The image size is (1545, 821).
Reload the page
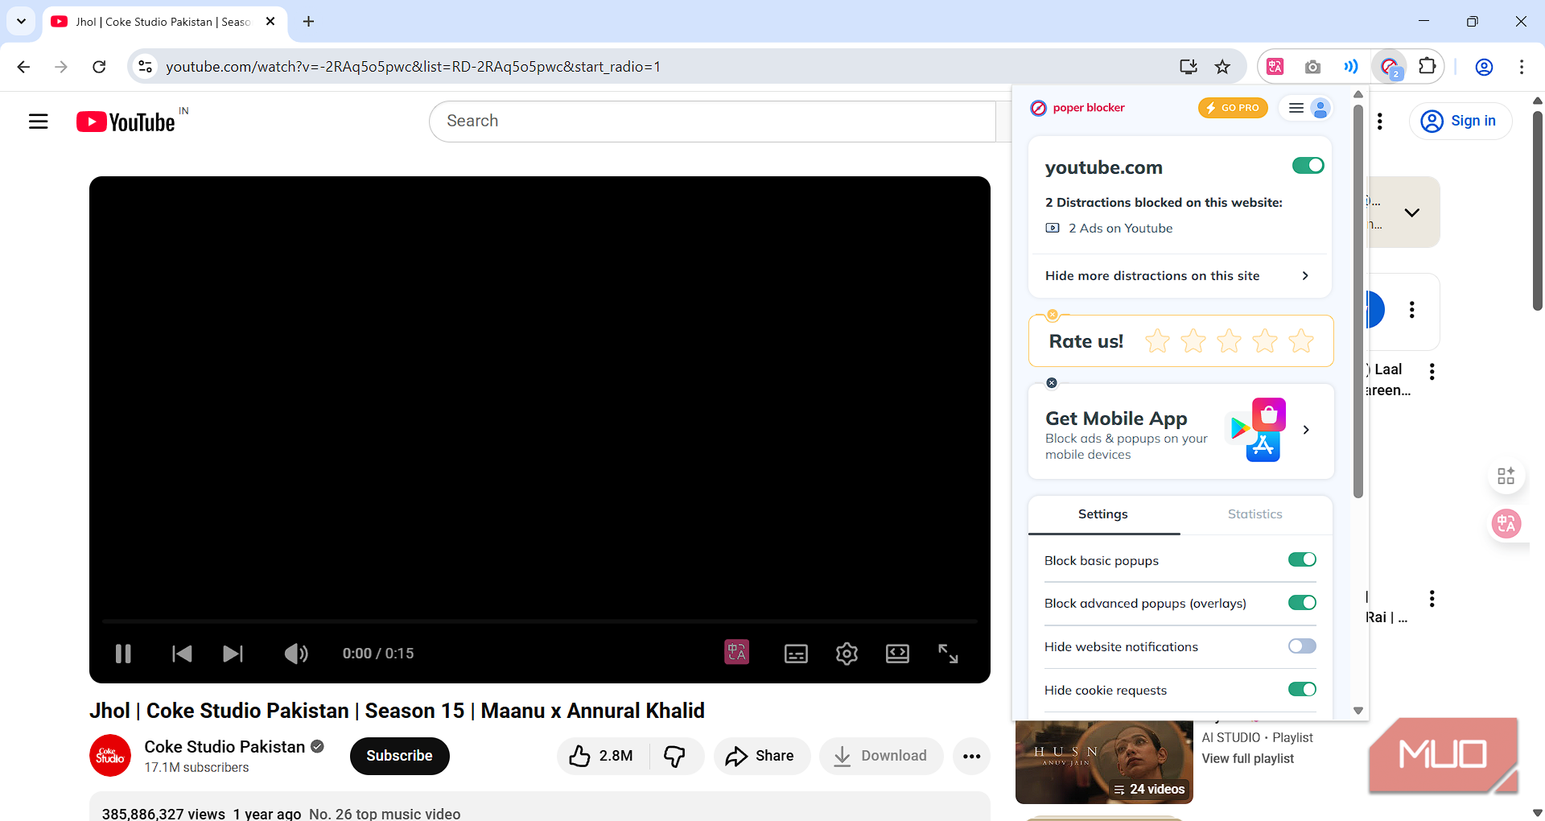tap(99, 67)
